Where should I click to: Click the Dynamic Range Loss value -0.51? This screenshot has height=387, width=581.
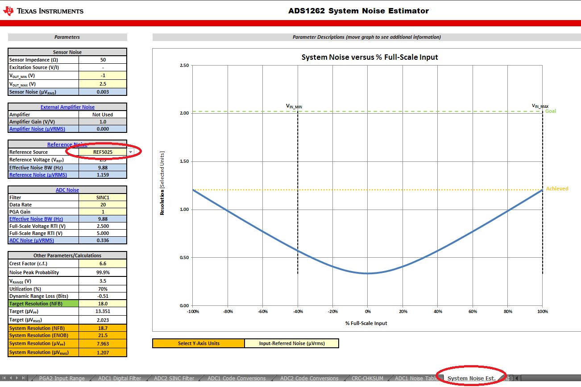click(103, 296)
